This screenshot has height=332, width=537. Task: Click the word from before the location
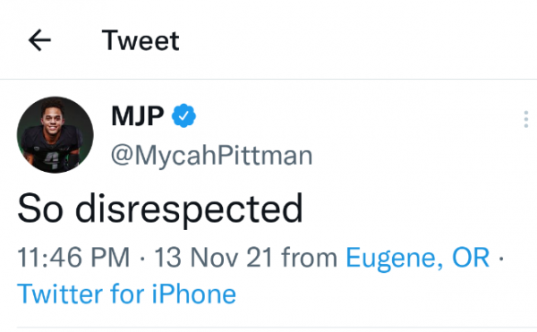[310, 257]
